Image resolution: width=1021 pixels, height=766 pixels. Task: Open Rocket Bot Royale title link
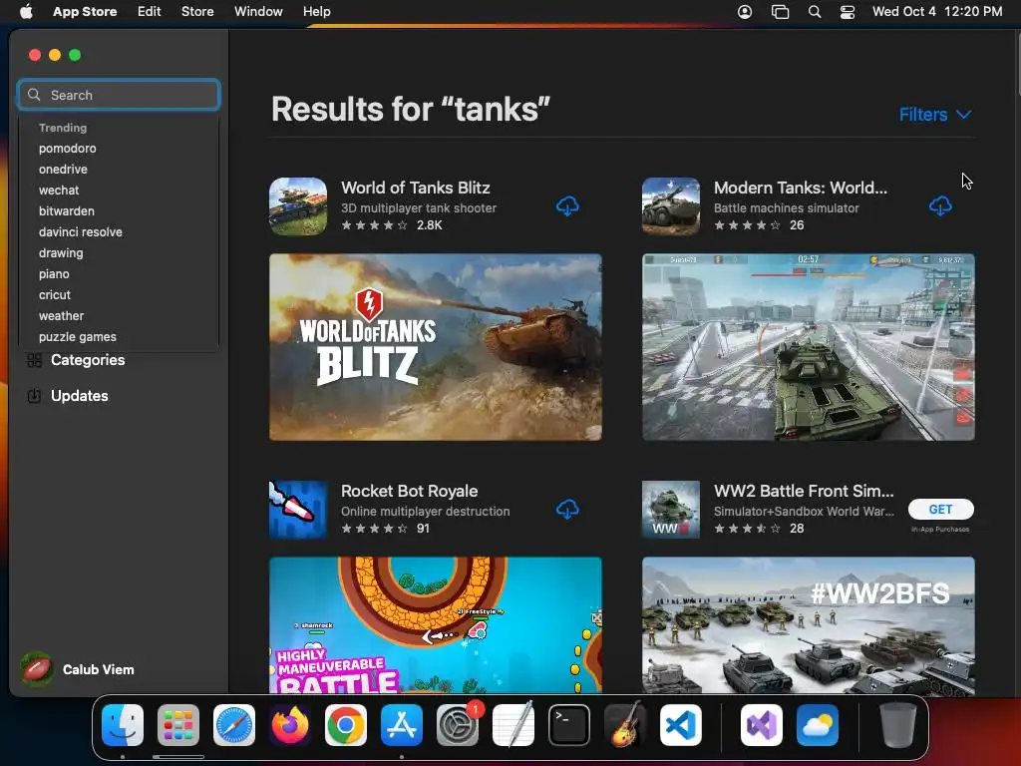tap(410, 491)
